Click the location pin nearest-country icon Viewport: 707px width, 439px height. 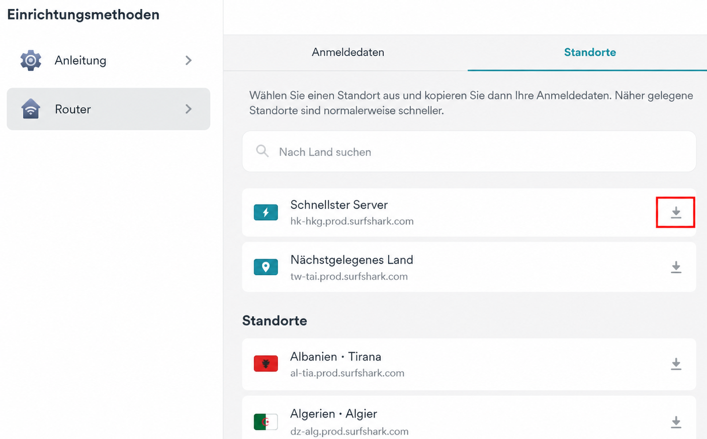[266, 267]
